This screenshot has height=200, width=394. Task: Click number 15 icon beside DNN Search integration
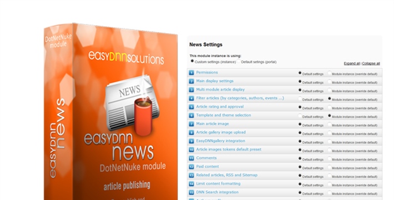coord(191,192)
